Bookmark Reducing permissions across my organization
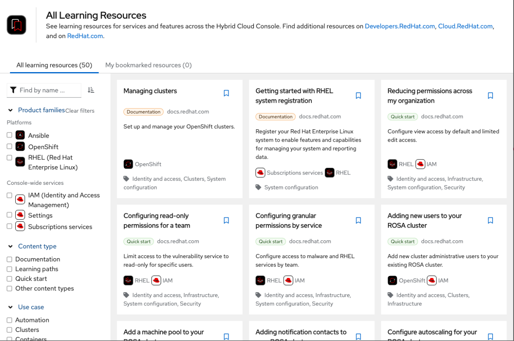This screenshot has height=341, width=514. pyautogui.click(x=490, y=96)
